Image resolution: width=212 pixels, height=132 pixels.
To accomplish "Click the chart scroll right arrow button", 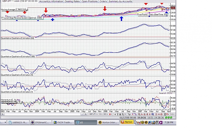I will click(x=85, y=114).
